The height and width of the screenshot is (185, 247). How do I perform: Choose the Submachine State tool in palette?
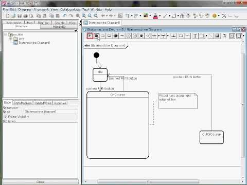coord(109,36)
